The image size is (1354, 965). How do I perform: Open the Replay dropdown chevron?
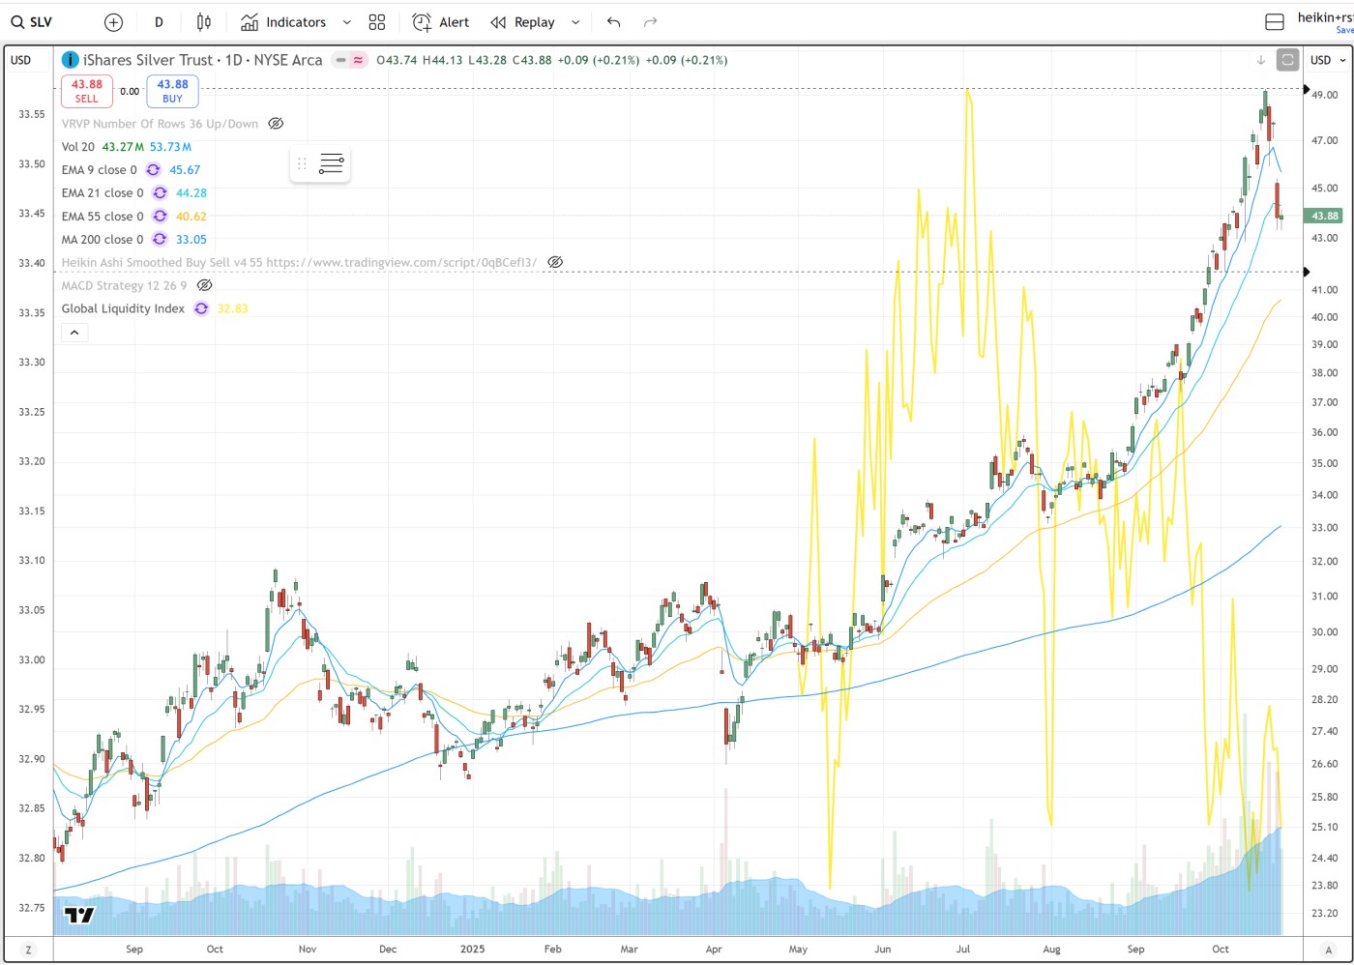(575, 22)
